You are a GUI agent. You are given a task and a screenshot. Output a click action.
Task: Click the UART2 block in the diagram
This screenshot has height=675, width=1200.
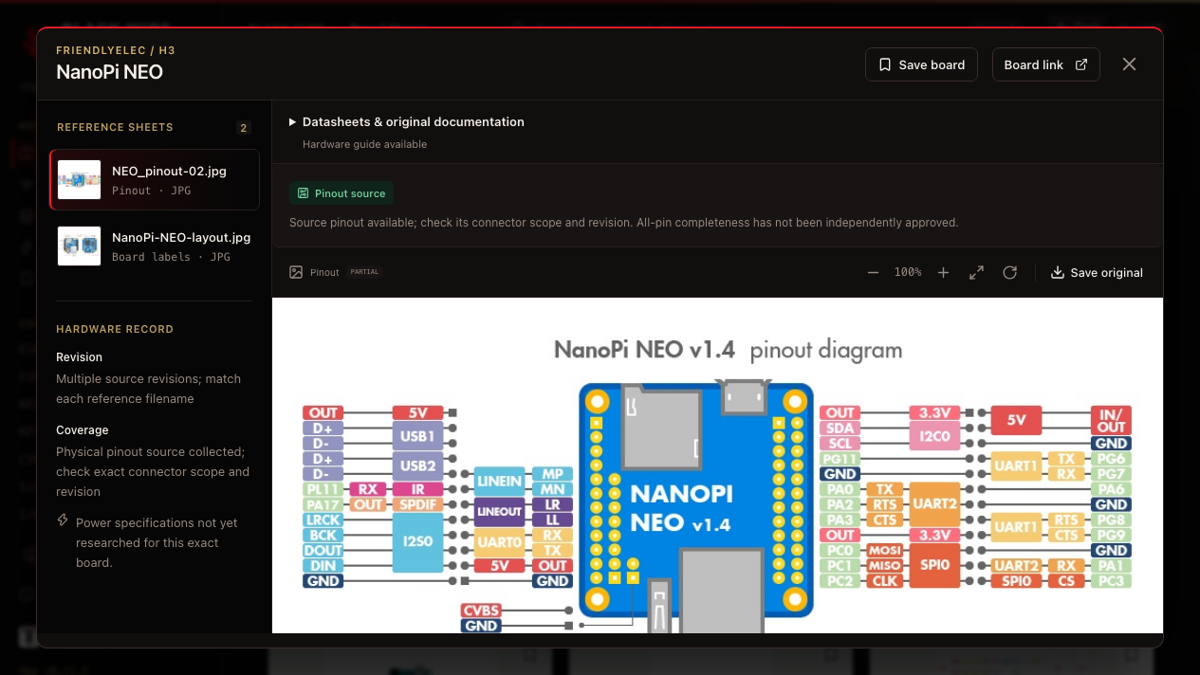coord(933,504)
